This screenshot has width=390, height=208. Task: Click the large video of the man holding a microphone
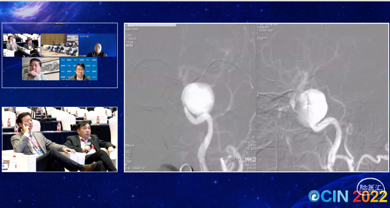tap(60, 139)
